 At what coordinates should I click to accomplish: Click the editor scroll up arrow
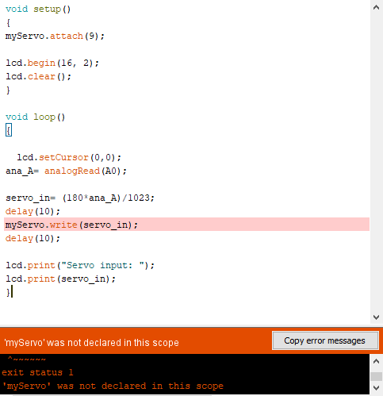(376, 7)
